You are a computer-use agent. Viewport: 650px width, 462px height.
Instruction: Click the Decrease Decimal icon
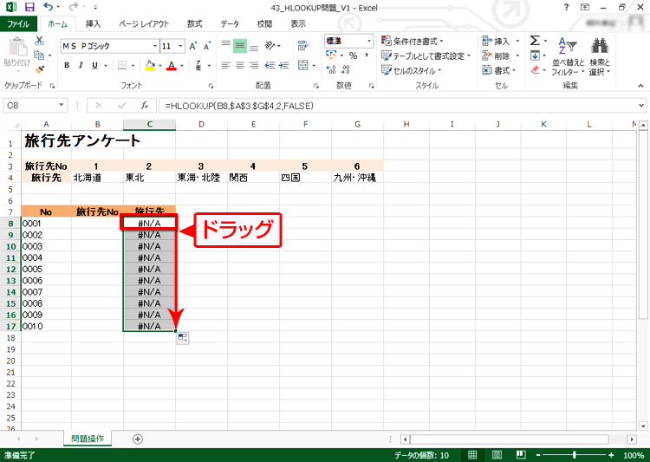pyautogui.click(x=345, y=69)
